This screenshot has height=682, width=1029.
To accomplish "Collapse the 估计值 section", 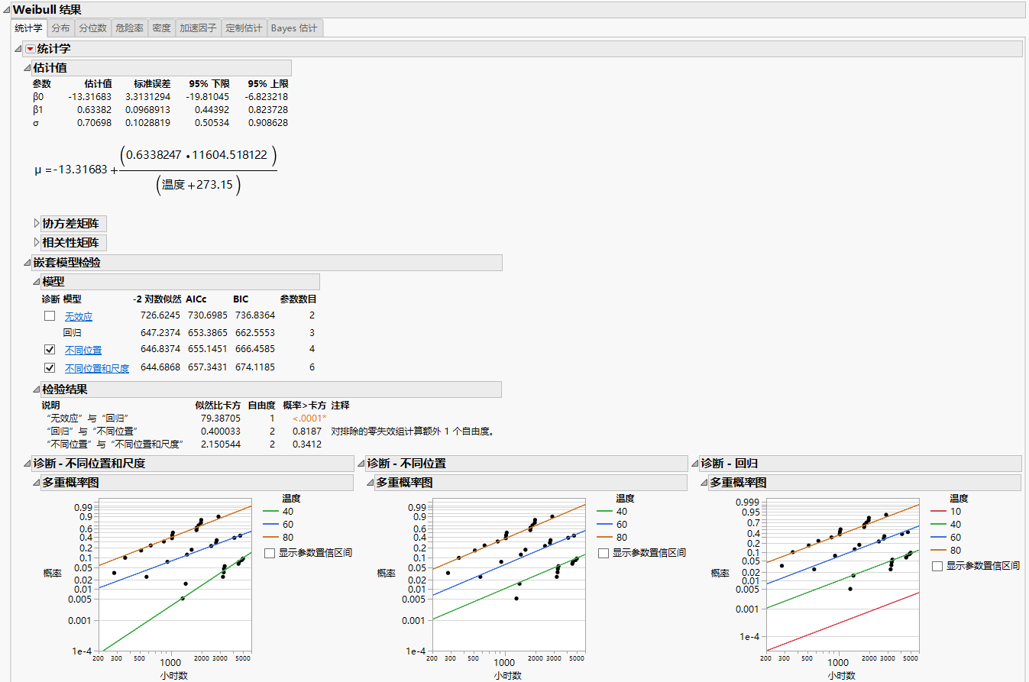I will coord(28,68).
